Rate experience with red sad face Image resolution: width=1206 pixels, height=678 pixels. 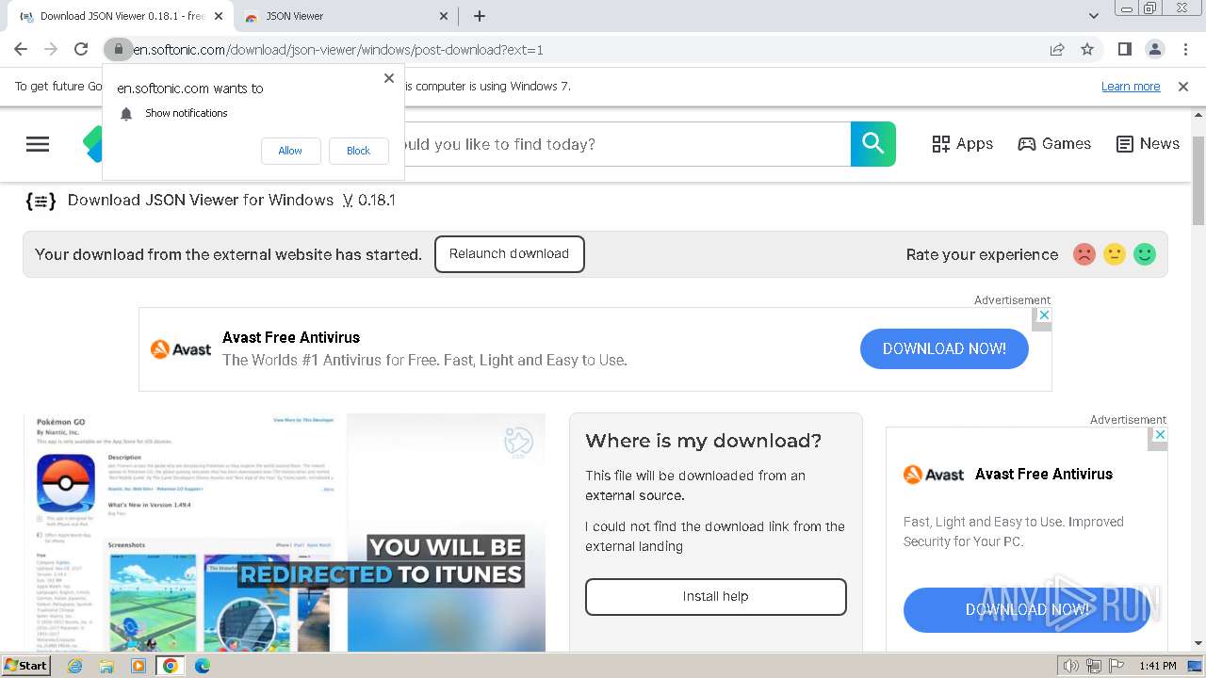coord(1084,254)
